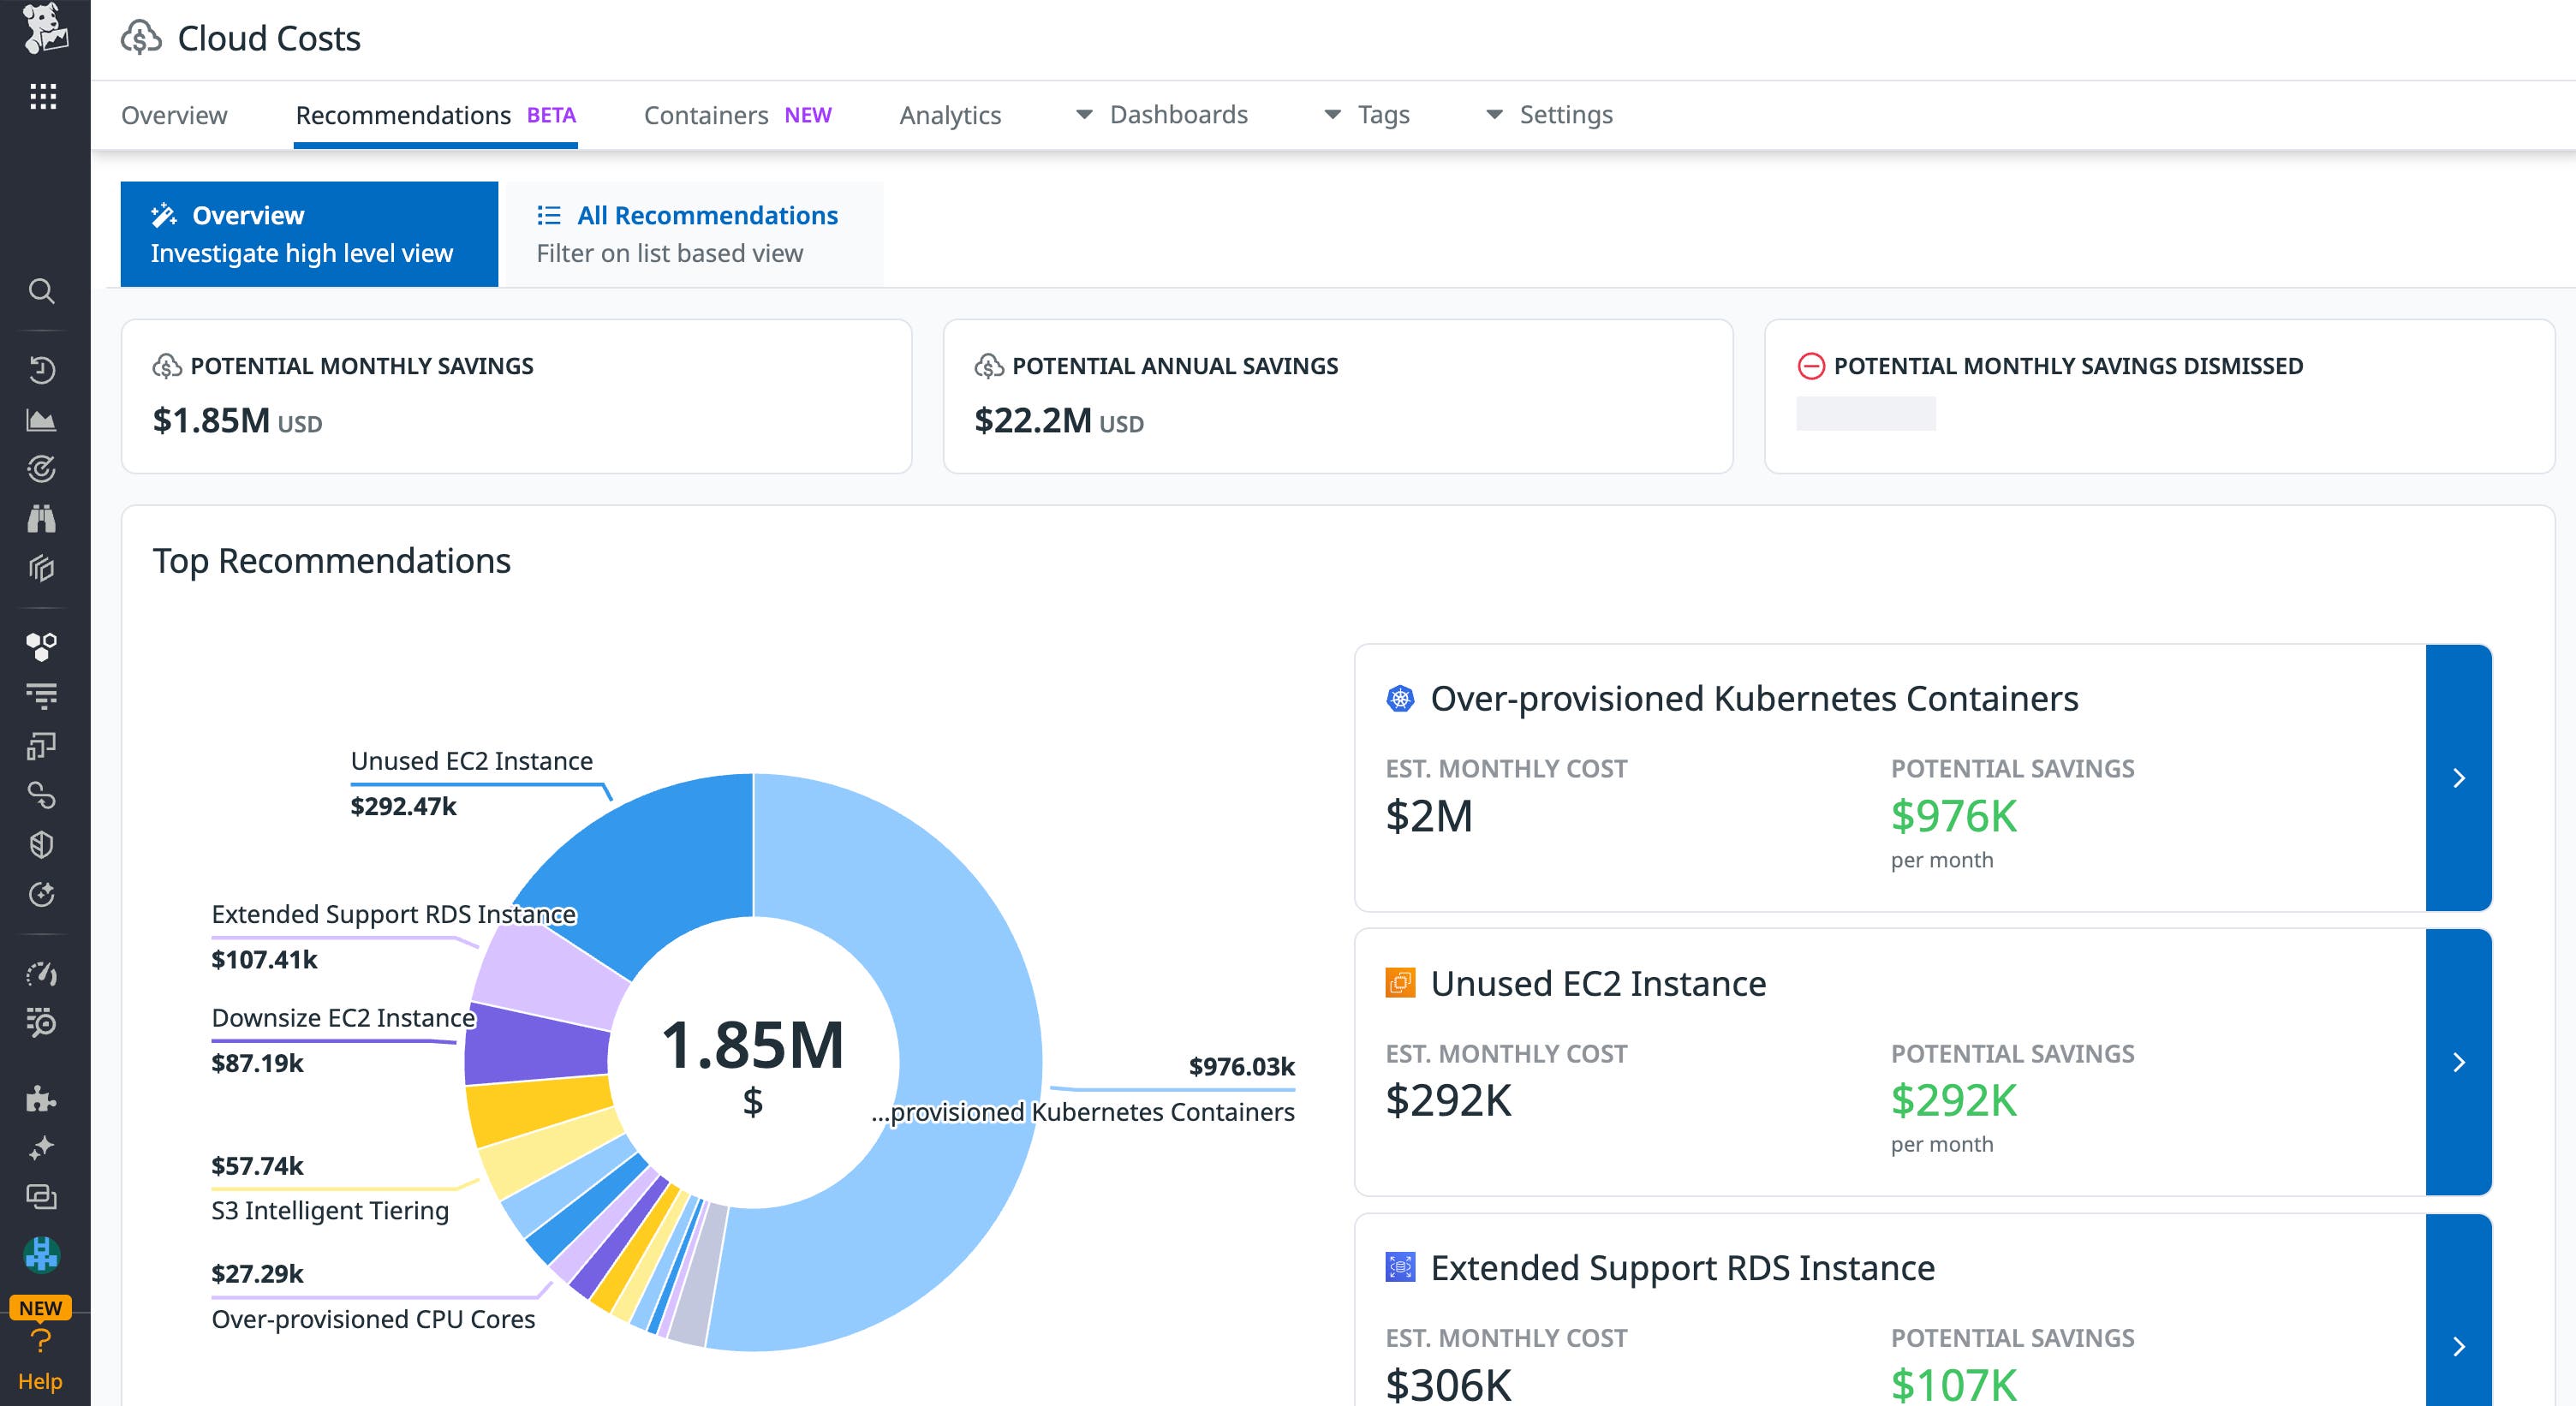2576x1406 pixels.
Task: Open the metrics area-chart icon in sidebar
Action: tap(41, 418)
